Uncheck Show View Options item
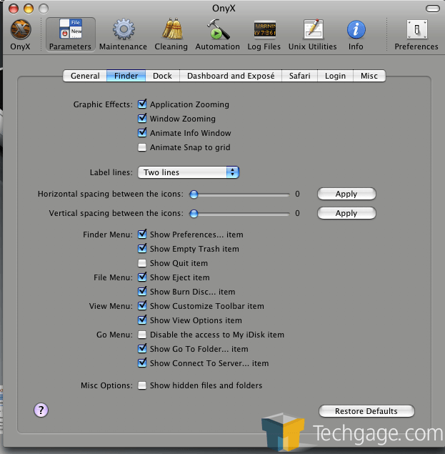 [142, 320]
